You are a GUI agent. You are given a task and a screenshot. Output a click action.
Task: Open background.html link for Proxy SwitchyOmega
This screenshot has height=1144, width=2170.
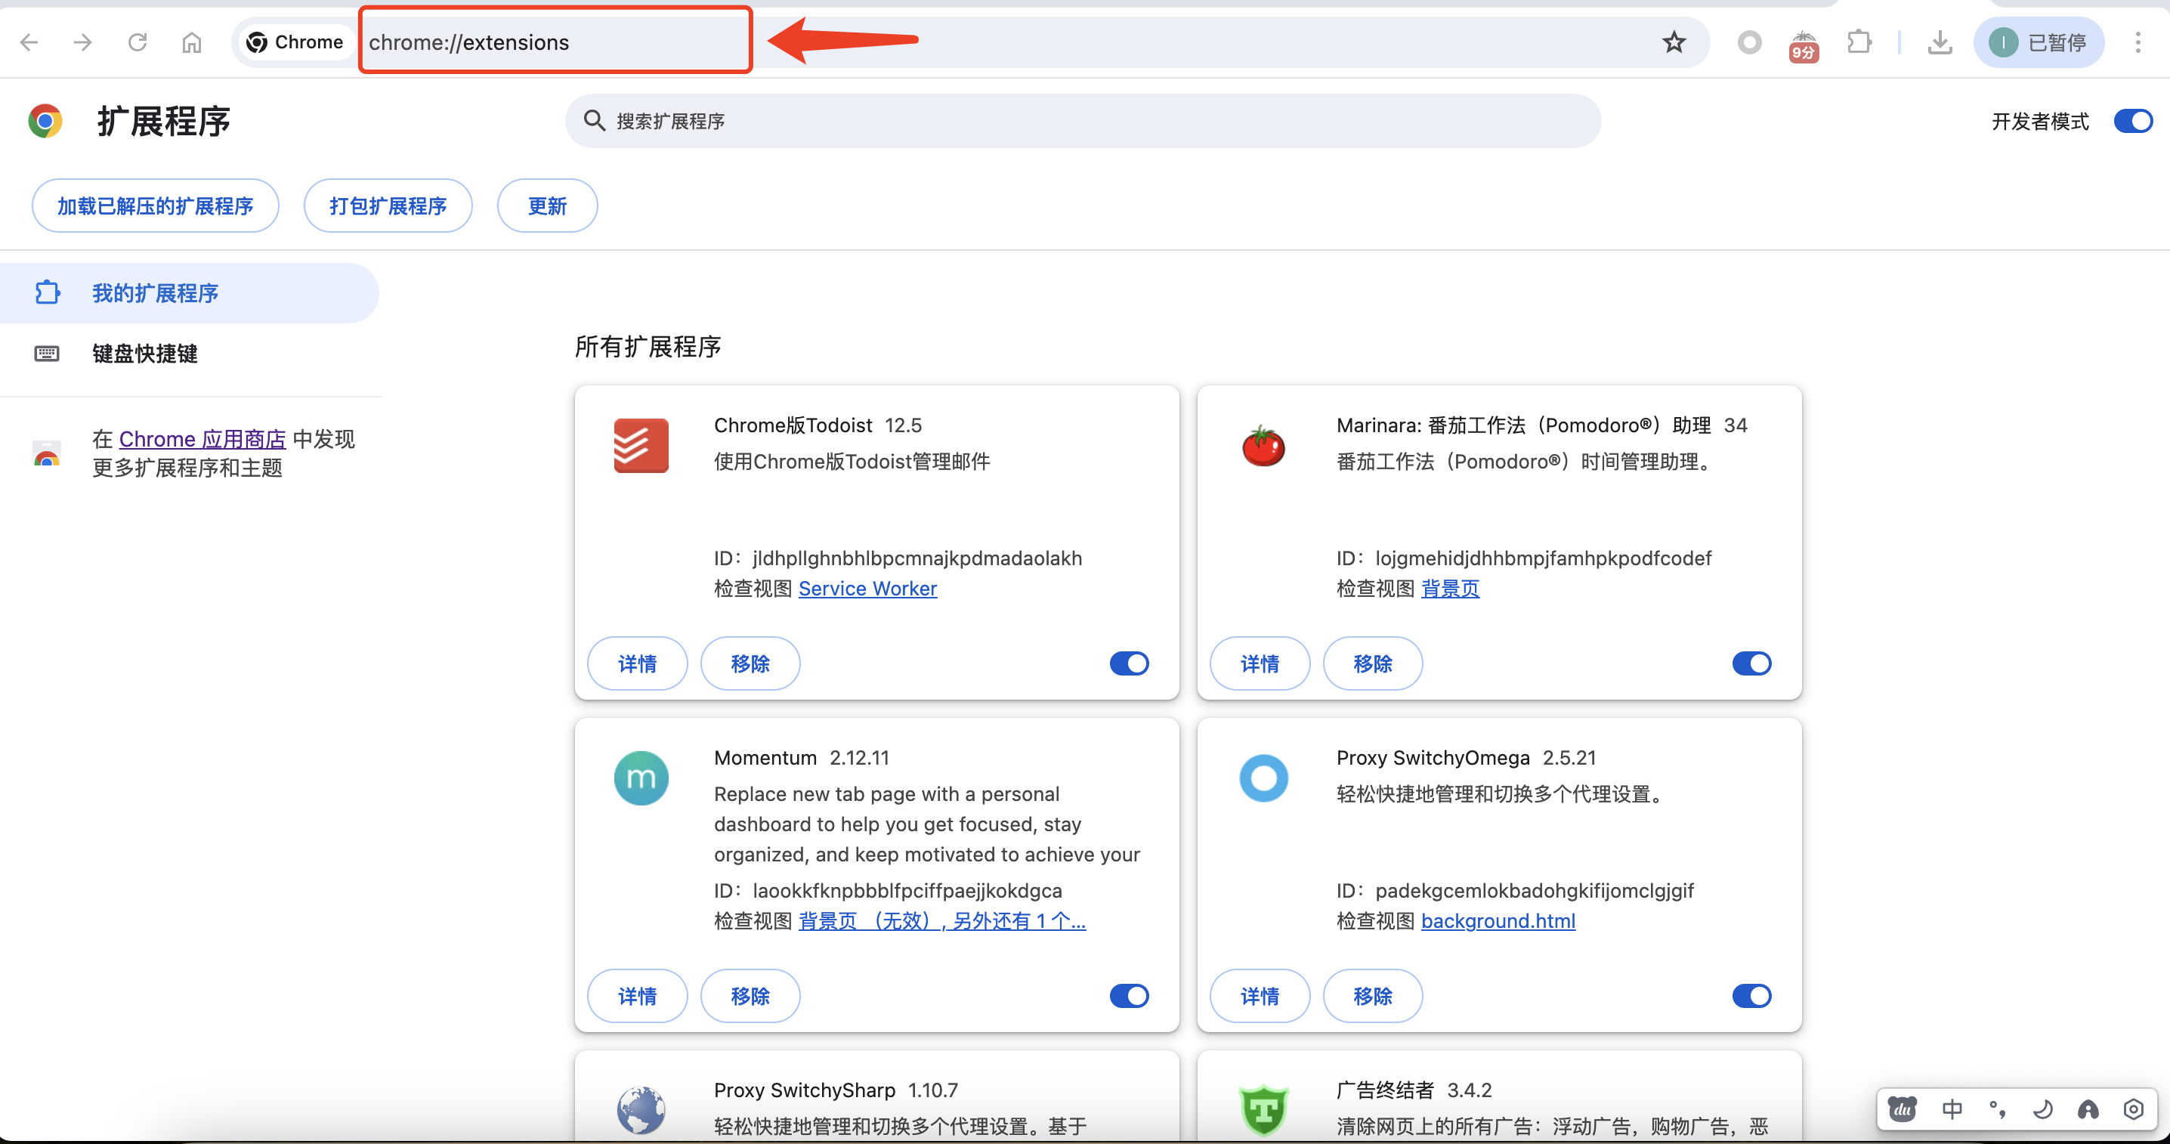1498,922
